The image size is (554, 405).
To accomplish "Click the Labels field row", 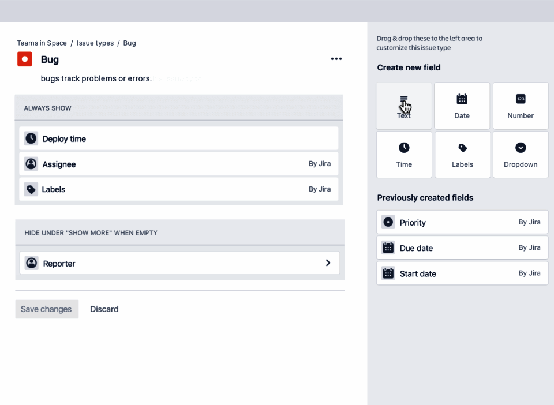I will (x=179, y=189).
